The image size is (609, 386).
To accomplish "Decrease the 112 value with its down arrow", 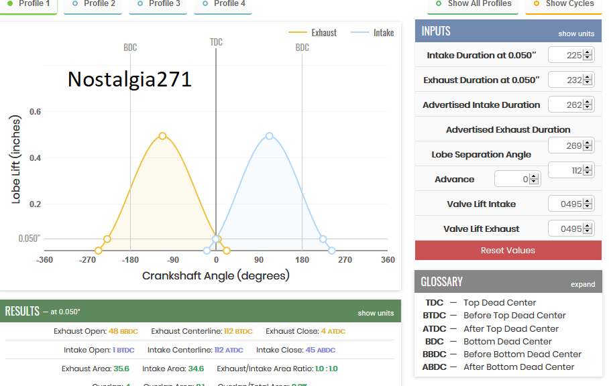I will pos(588,174).
